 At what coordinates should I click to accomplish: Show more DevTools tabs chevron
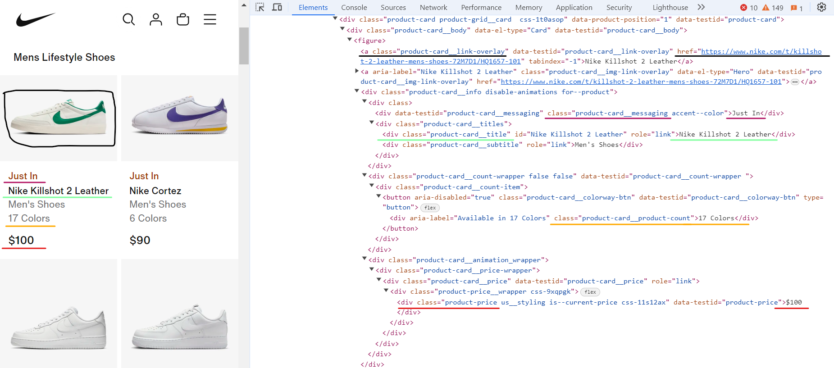tap(701, 7)
